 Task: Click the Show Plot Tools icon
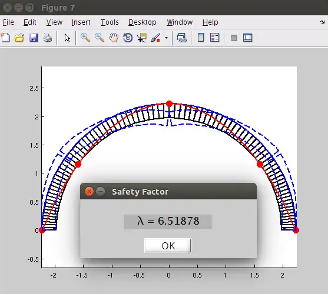click(248, 38)
